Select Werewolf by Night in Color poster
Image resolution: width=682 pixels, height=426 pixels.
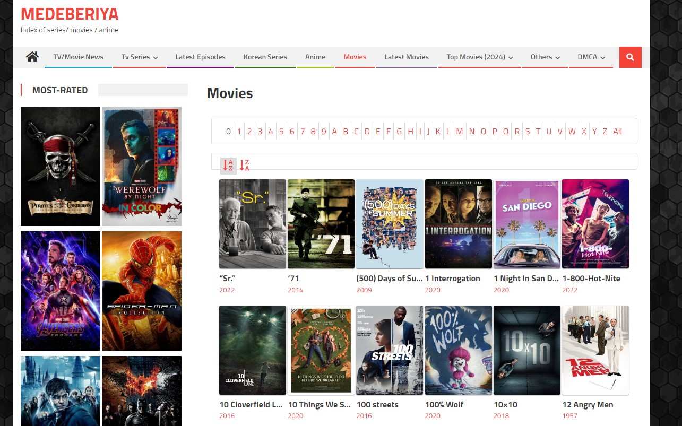[x=142, y=166]
